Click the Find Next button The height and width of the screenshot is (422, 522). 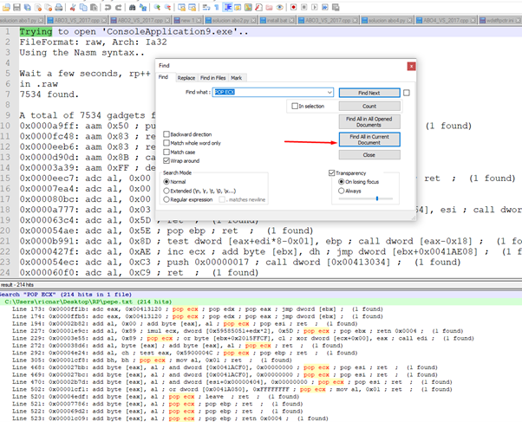369,93
